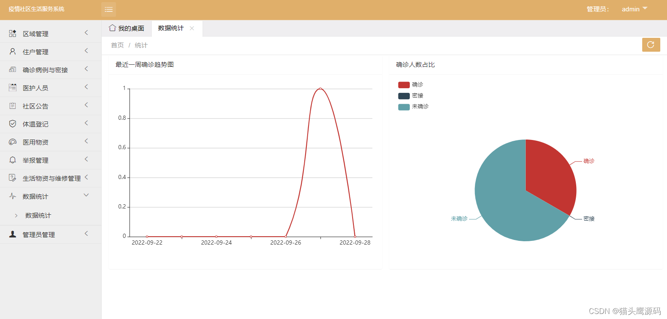Screen dimensions: 667x319
Task: Click the 确诊人数占比 title
Action: pos(415,65)
